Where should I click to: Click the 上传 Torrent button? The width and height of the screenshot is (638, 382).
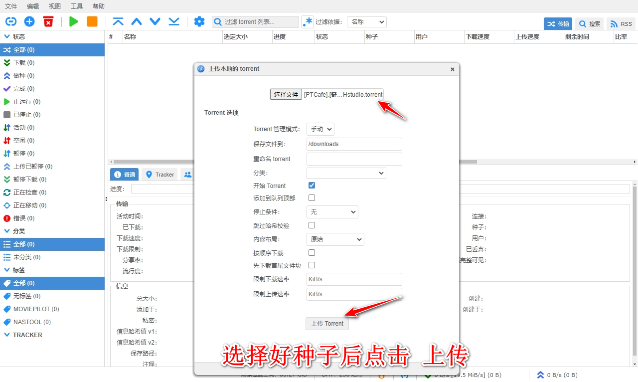click(x=327, y=324)
